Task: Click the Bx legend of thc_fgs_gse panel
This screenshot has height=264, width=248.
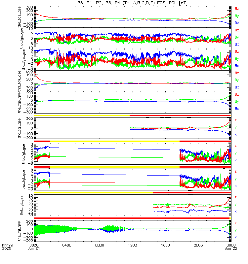Action: click(x=237, y=66)
